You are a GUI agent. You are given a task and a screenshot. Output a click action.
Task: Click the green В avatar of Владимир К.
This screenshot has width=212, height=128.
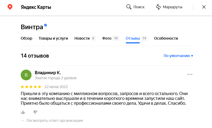point(26,75)
